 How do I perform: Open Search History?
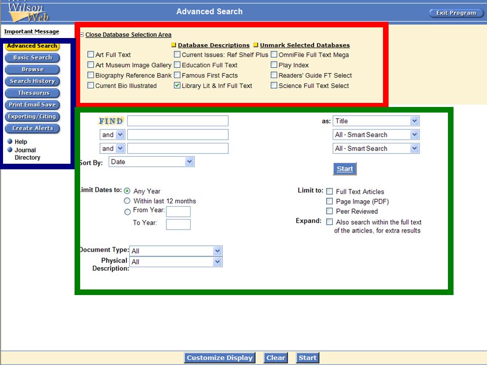(32, 81)
